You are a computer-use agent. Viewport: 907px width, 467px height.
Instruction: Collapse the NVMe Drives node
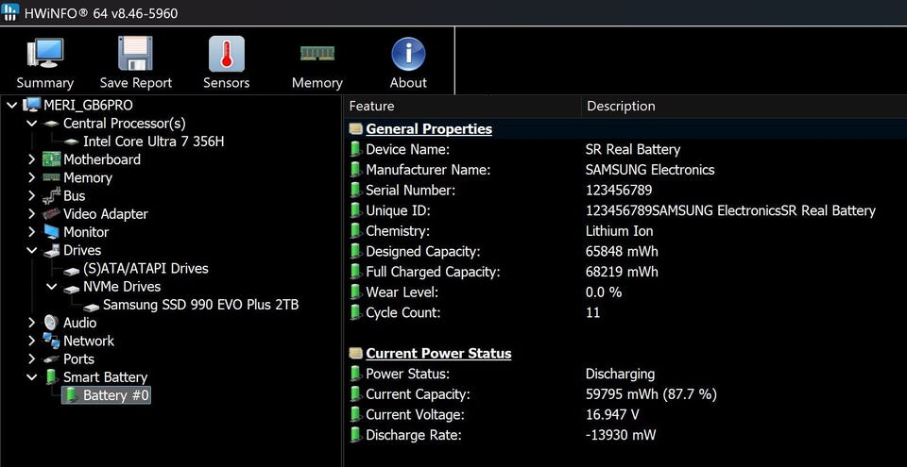tap(51, 287)
